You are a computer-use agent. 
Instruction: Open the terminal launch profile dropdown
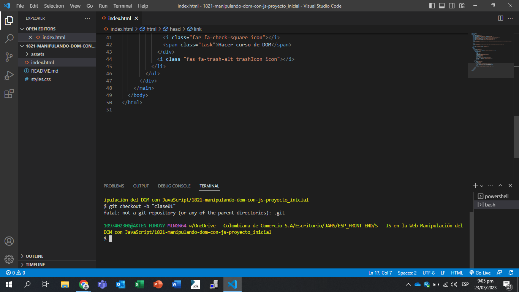[482, 186]
